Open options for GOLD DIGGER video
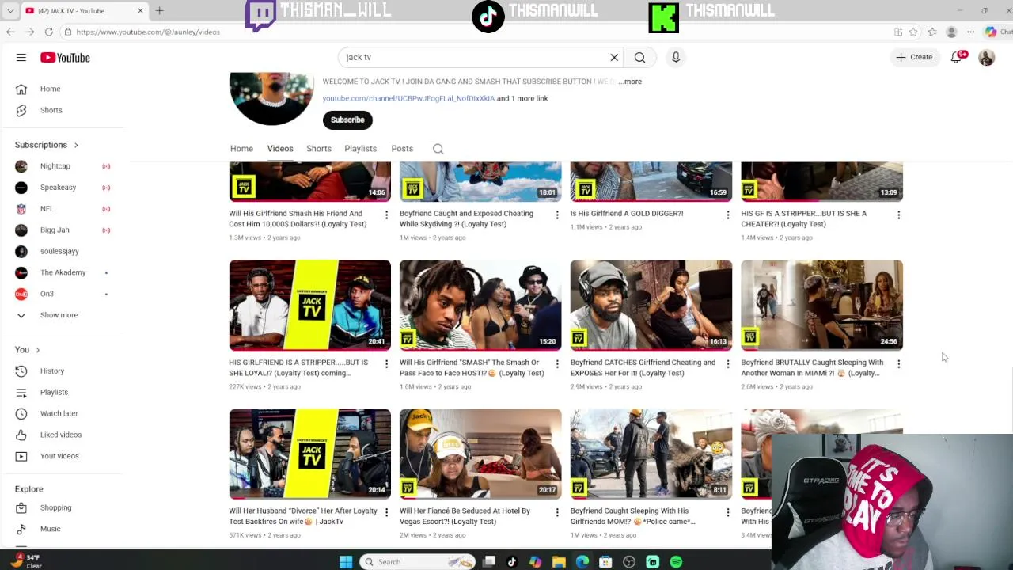The image size is (1013, 570). pos(728,215)
